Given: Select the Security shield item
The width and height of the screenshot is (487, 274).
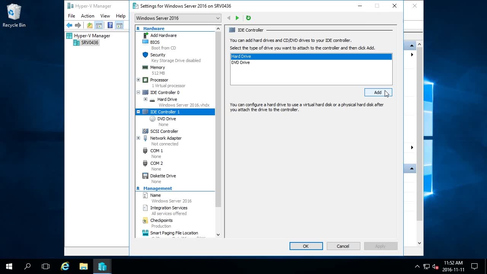Looking at the screenshot, I should tap(158, 55).
